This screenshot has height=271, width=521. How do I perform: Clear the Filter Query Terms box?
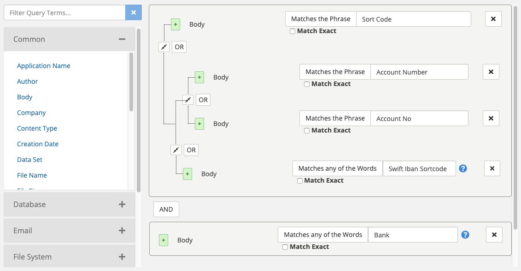point(134,12)
